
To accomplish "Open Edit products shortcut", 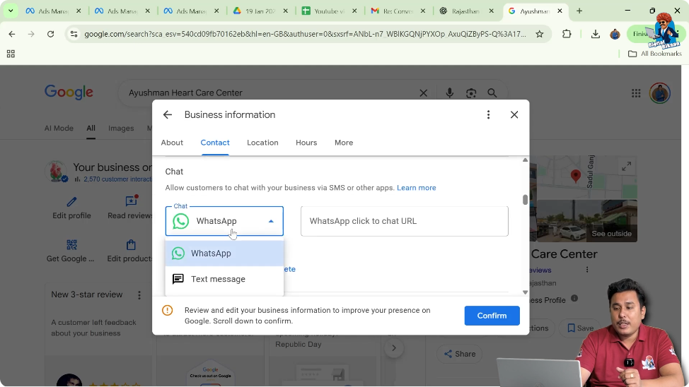I will click(x=130, y=251).
